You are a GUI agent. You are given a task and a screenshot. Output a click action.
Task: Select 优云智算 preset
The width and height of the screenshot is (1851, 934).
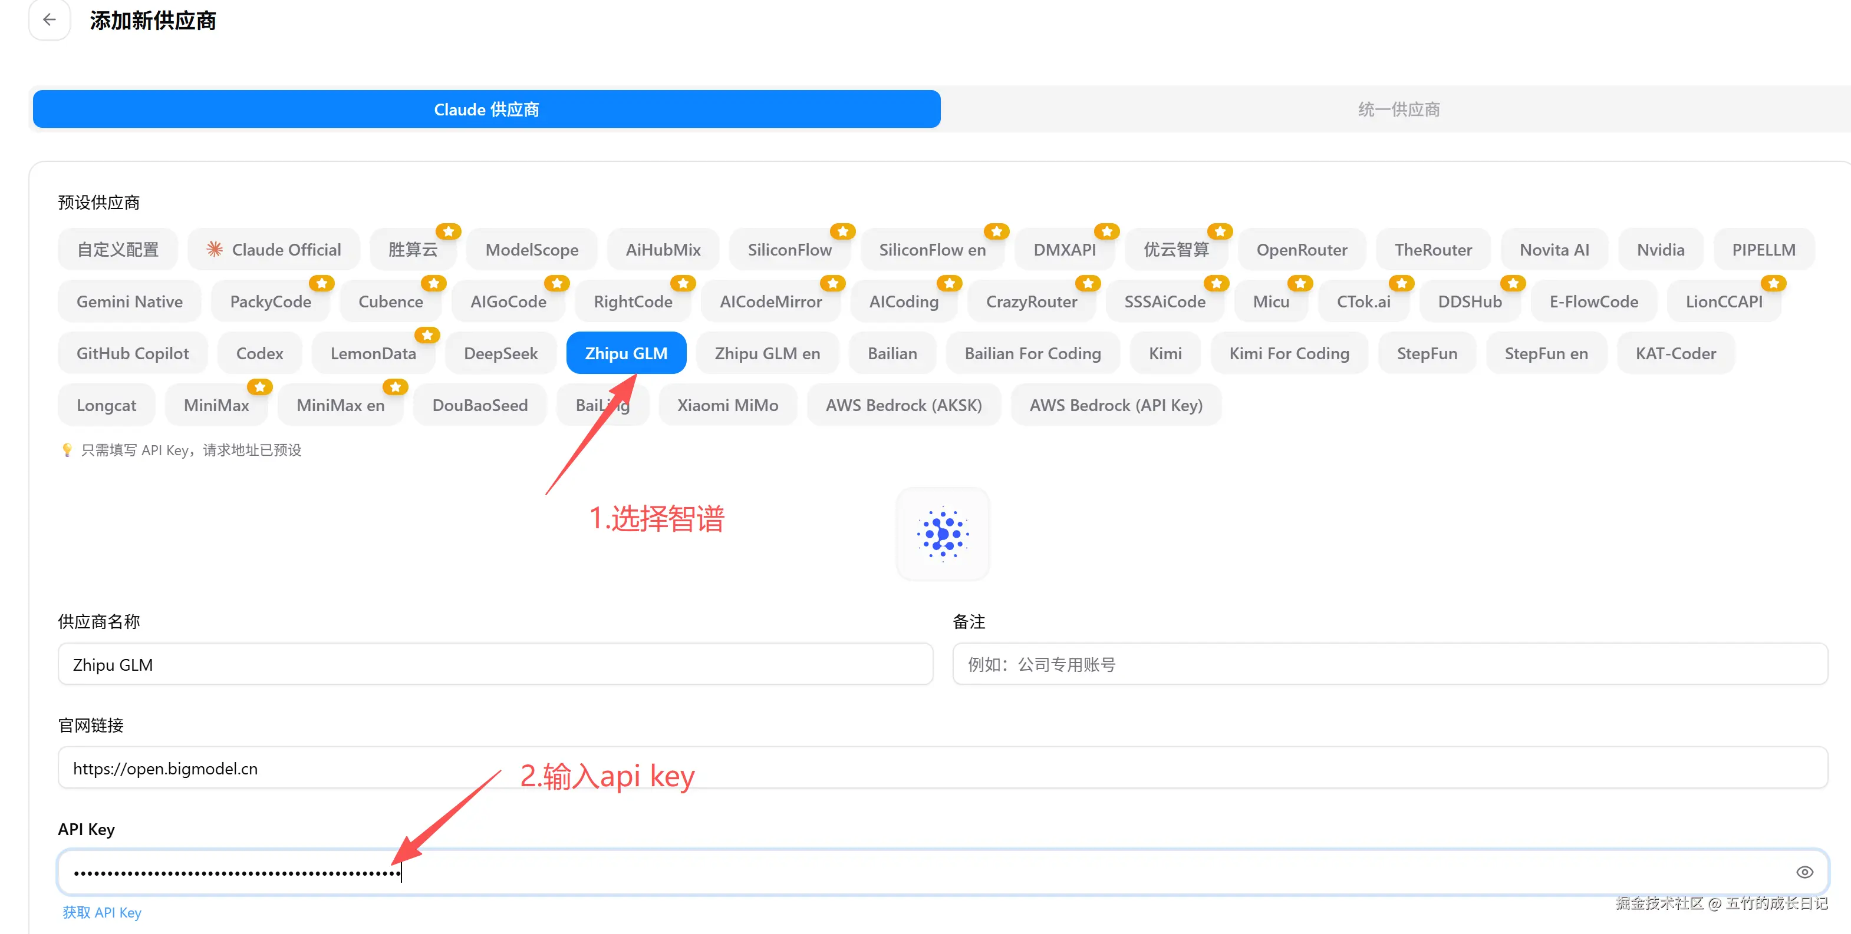pos(1176,250)
